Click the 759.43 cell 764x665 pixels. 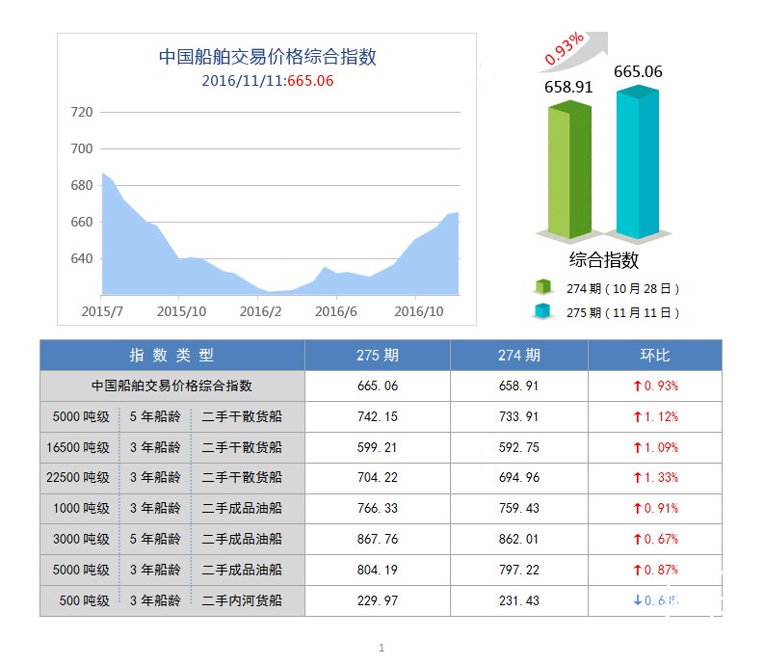pos(519,508)
